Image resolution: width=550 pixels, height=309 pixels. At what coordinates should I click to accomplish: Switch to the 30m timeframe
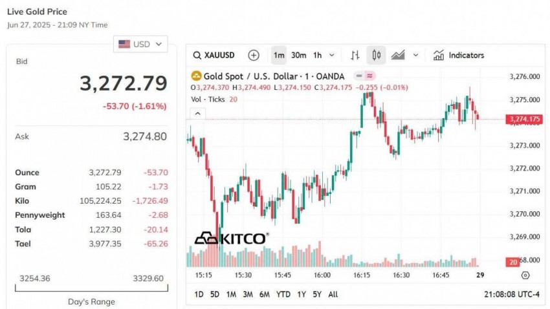click(x=298, y=56)
